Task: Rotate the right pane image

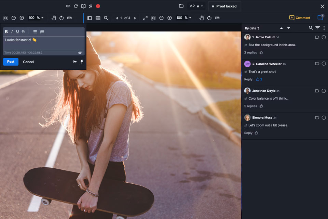Action: tap(209, 18)
